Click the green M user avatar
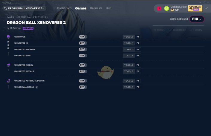The image size is (211, 136). point(166,8)
